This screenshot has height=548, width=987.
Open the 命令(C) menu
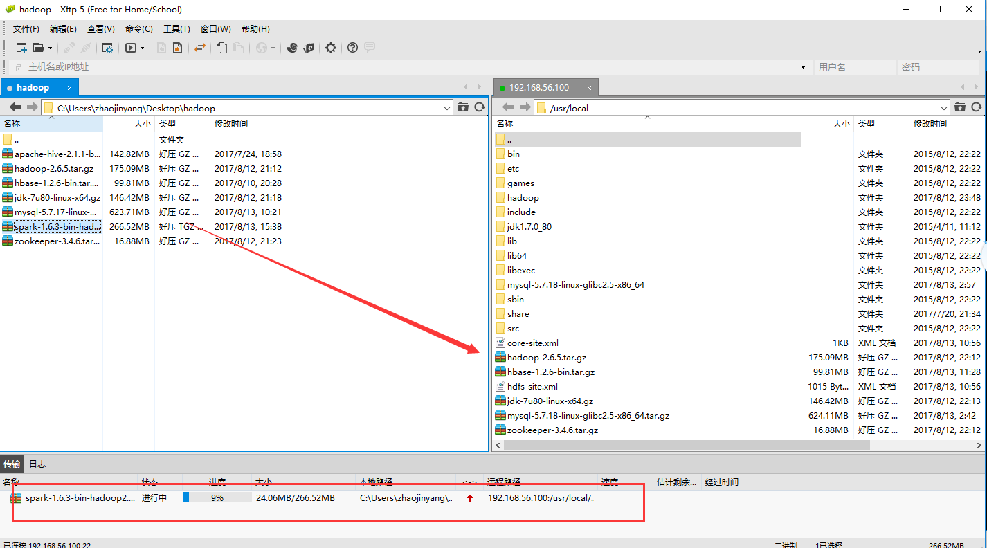pyautogui.click(x=139, y=29)
